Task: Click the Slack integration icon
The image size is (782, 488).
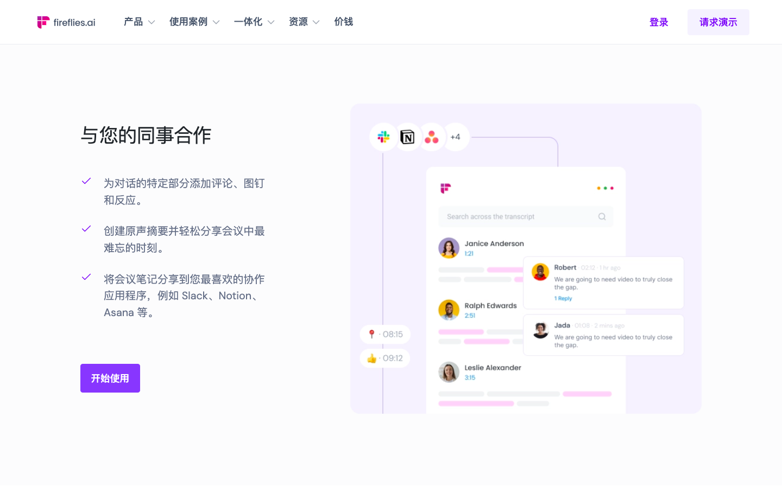Action: pyautogui.click(x=383, y=137)
